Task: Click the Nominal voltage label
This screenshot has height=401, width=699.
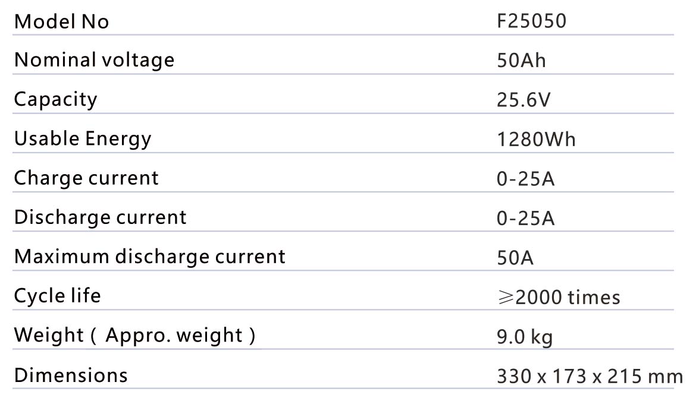Action: pyautogui.click(x=94, y=60)
